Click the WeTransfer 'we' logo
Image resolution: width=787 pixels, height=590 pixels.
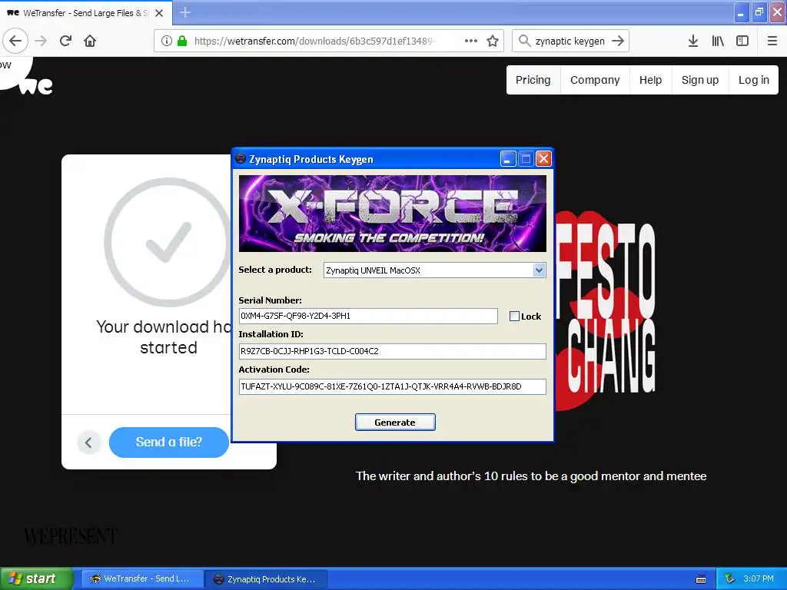36,86
